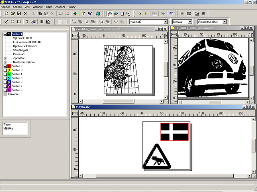257x192 pixels.
Task: Open the Arrange menu
Action: pyautogui.click(x=38, y=7)
